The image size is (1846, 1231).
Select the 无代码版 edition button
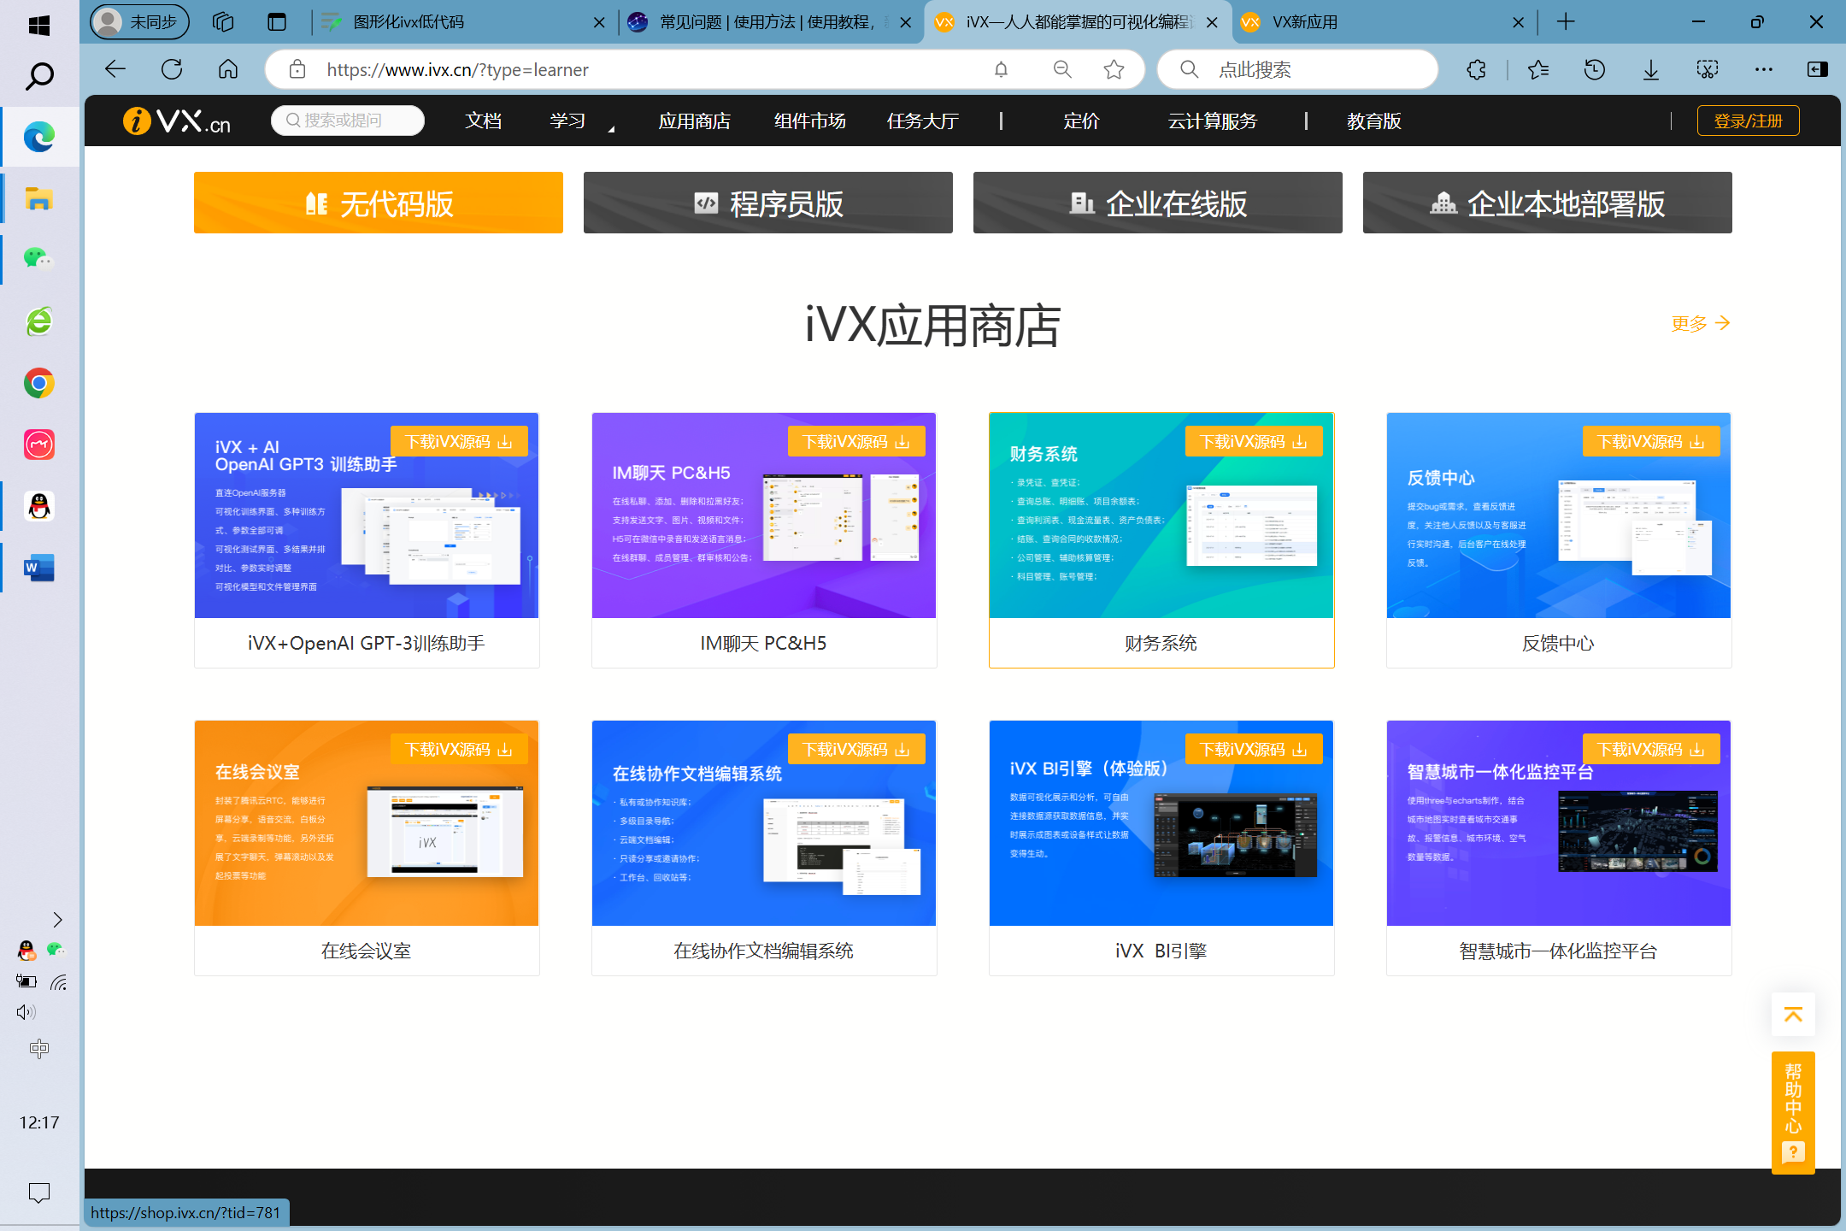coord(379,203)
